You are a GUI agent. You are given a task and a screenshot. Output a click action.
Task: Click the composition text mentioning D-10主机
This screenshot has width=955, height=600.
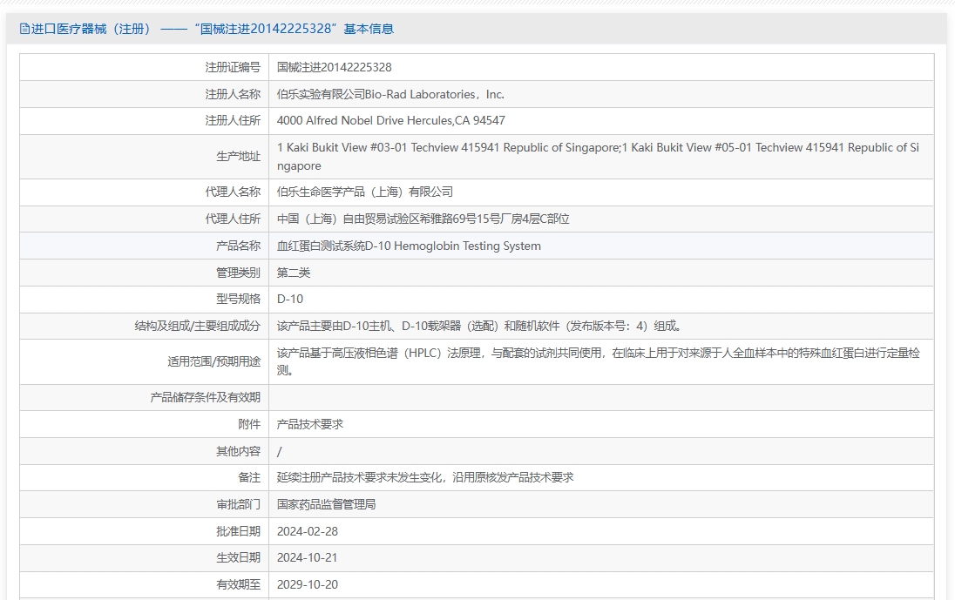478,326
